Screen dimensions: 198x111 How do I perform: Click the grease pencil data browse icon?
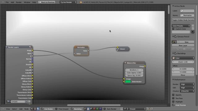(x=174, y=42)
